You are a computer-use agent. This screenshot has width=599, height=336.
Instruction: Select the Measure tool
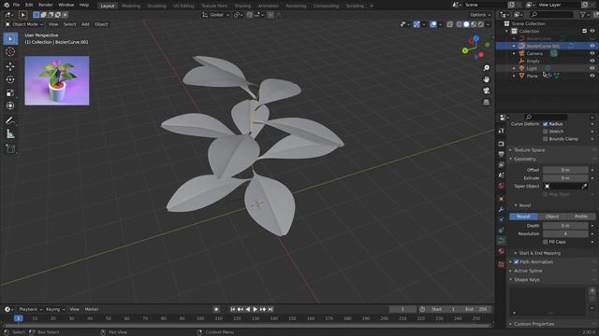click(x=10, y=133)
